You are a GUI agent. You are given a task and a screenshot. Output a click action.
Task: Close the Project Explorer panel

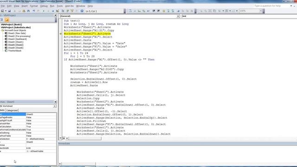pos(55,15)
